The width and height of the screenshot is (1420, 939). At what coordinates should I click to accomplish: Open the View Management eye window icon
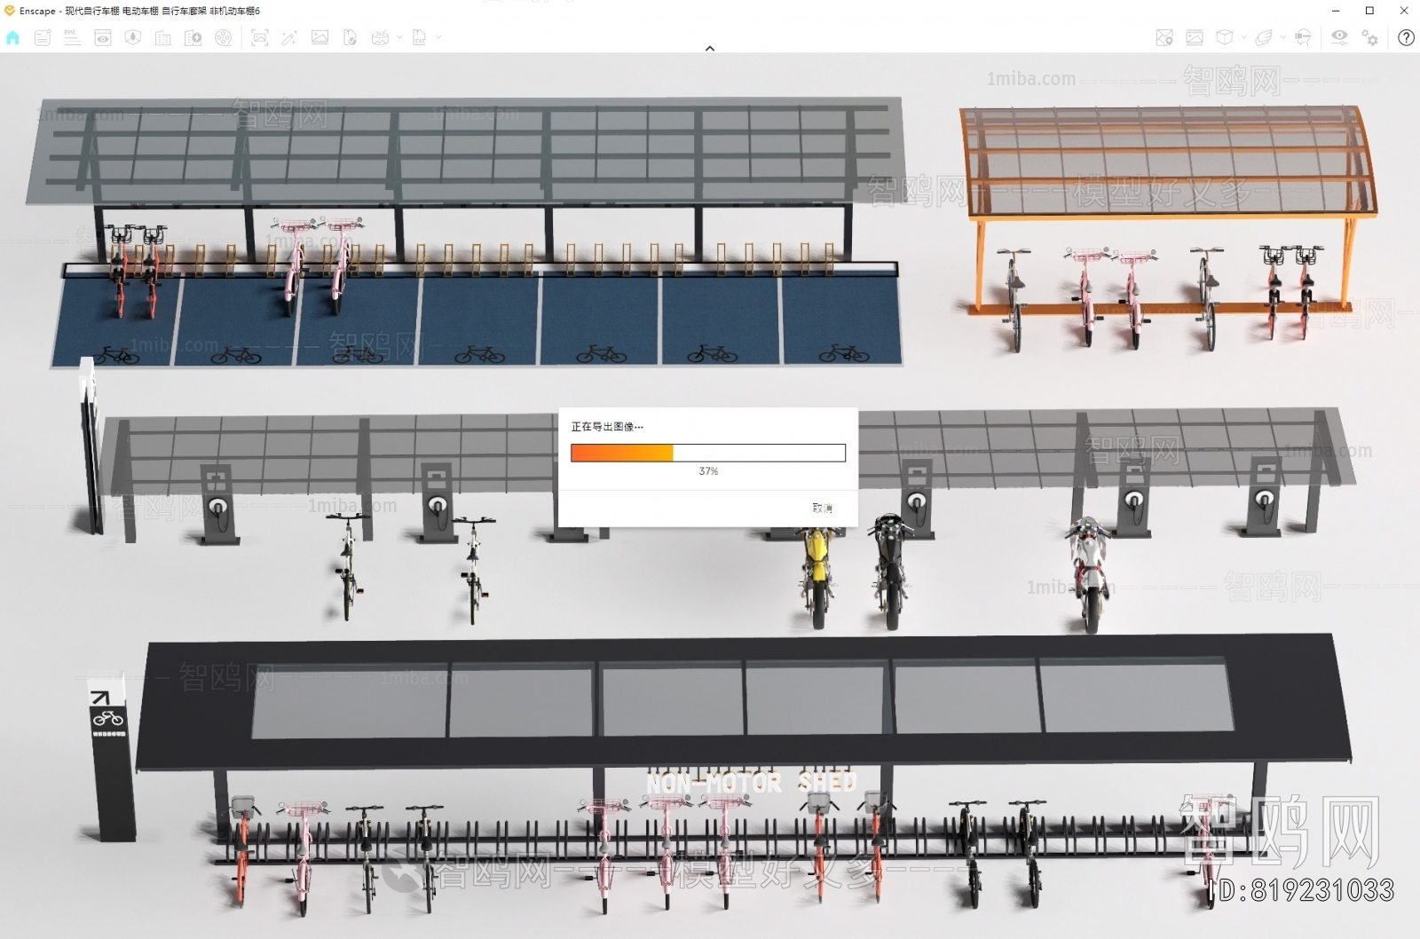103,37
